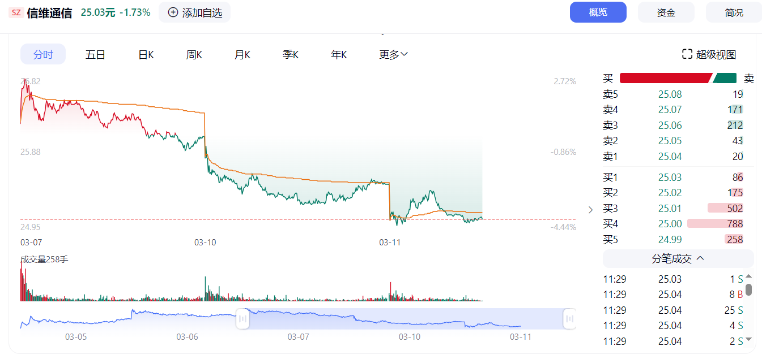This screenshot has height=359, width=762.
Task: Switch to the 周K weekly chart
Action: point(193,54)
